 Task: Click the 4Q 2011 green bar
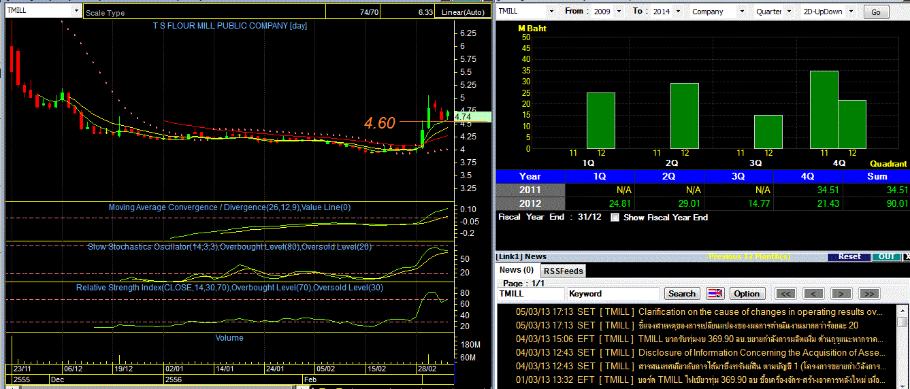(824, 109)
